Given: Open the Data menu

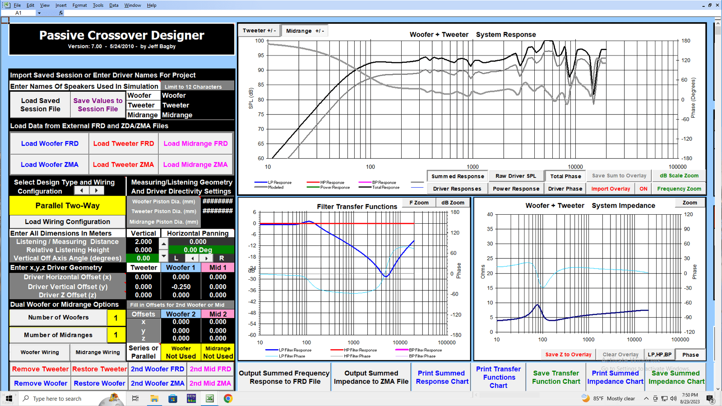Looking at the screenshot, I should pos(114,5).
